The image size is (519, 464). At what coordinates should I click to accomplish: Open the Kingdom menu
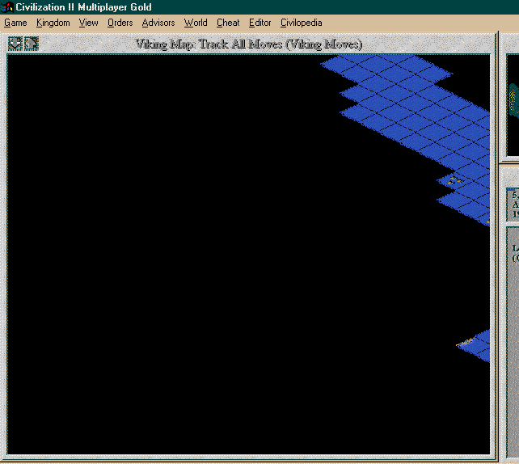coord(53,23)
